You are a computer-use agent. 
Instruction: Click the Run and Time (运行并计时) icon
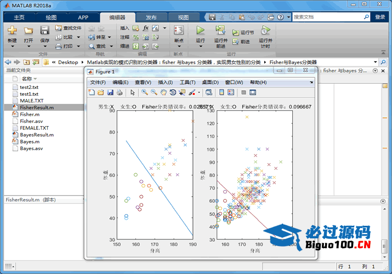tap(265, 31)
